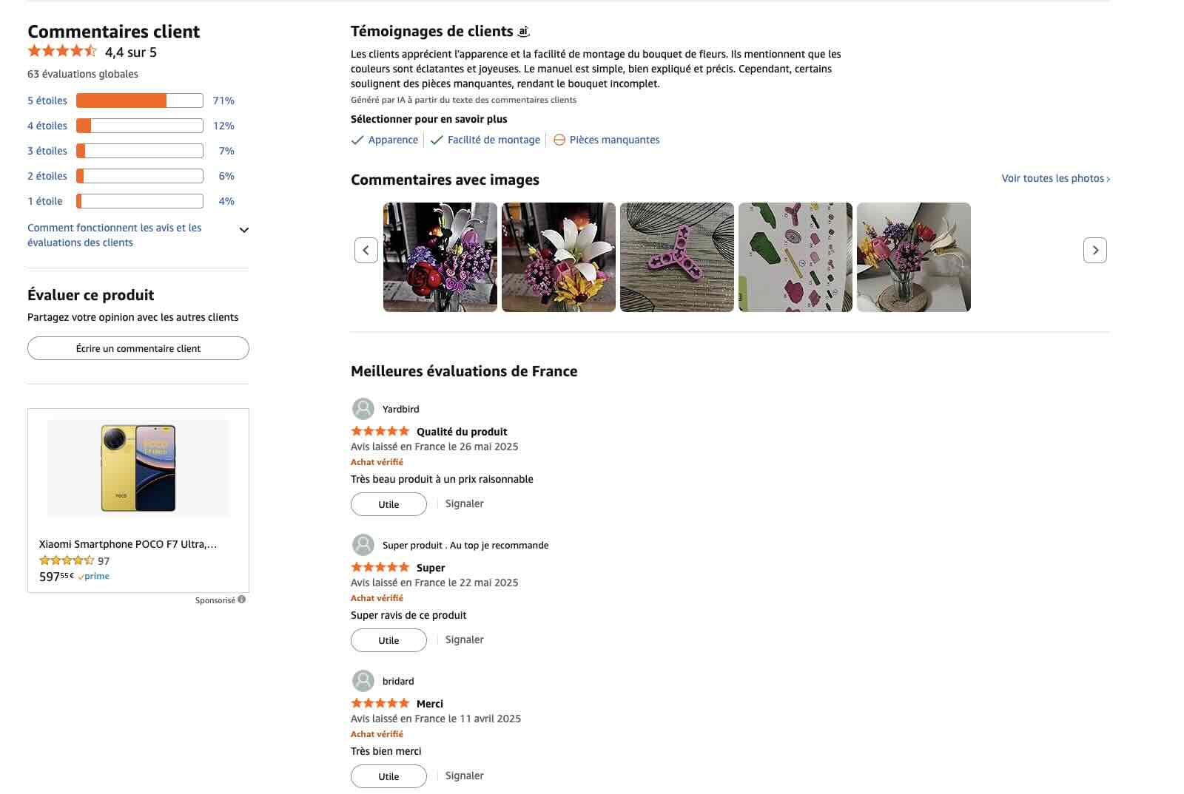Click the previous image carousel arrow
This screenshot has height=794, width=1184.
click(x=366, y=250)
